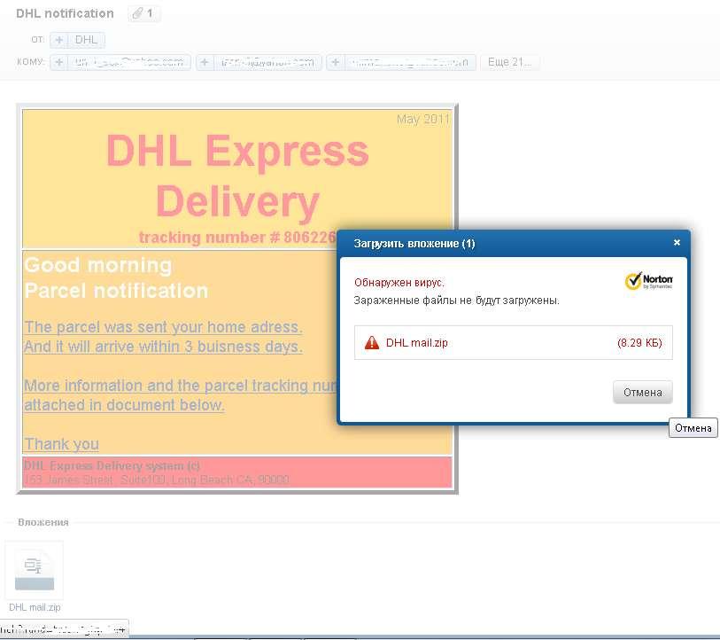Click the Отмена button in the Norton dialog
The image size is (720, 640).
(x=642, y=392)
